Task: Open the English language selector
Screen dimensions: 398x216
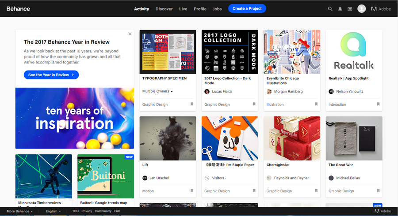Action: (x=53, y=211)
